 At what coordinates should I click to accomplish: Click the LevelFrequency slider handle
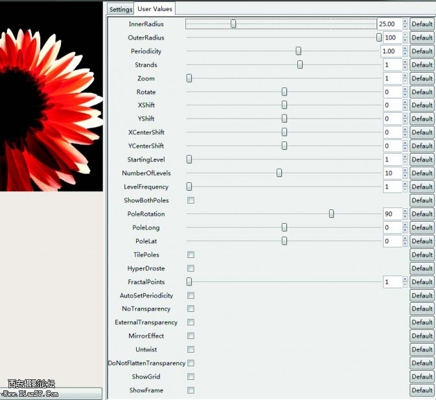189,187
